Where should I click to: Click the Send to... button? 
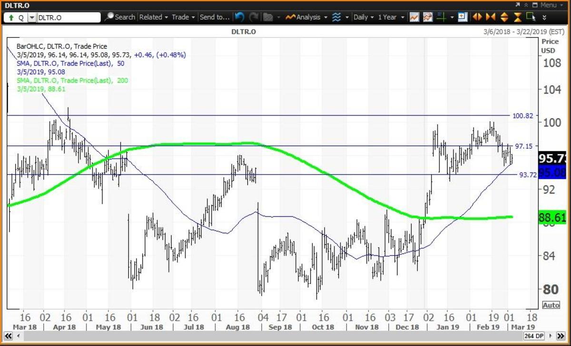click(215, 17)
